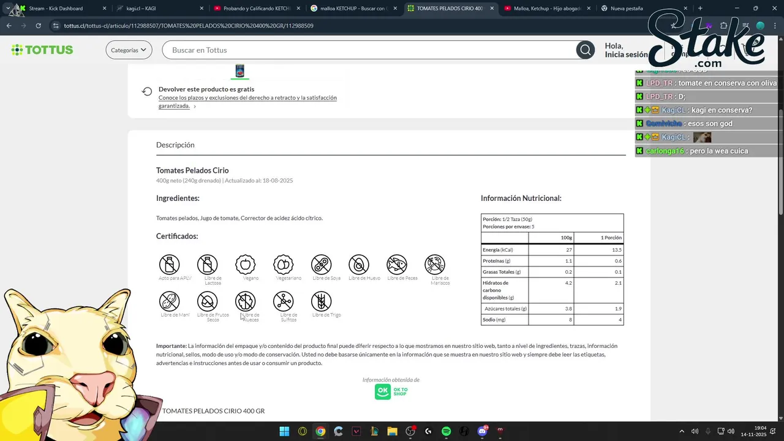Open Spotify from the taskbar
The image size is (784, 441).
[447, 431]
